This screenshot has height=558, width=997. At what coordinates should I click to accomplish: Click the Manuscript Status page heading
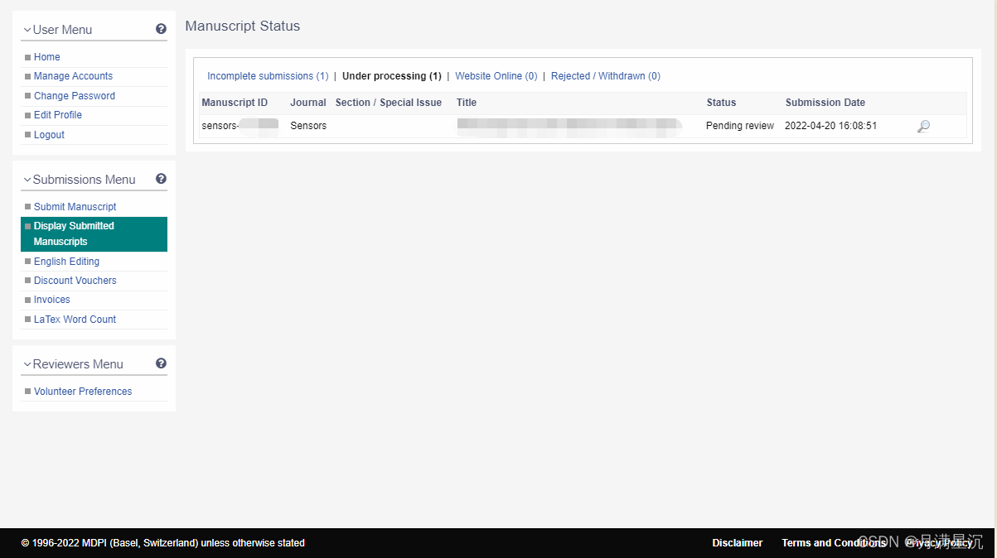[243, 26]
